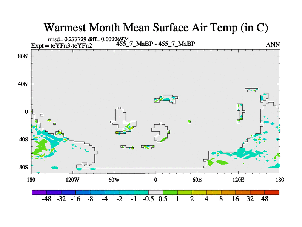
Task: Click the plot title 'Warmest Month Mean Surface Air Temp'
Action: [156, 28]
